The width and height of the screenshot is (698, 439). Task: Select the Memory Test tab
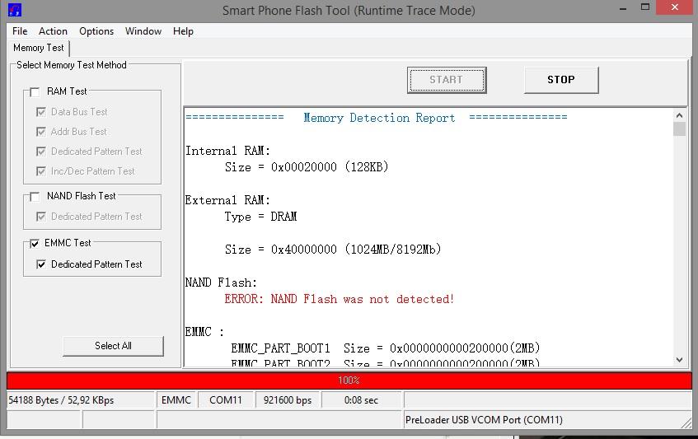click(x=39, y=48)
